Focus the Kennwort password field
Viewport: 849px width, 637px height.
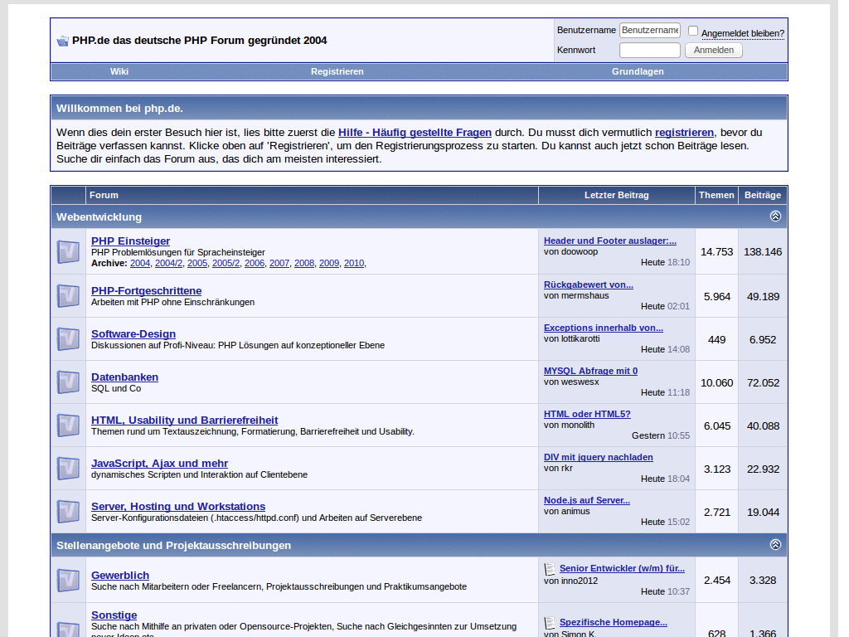[650, 51]
